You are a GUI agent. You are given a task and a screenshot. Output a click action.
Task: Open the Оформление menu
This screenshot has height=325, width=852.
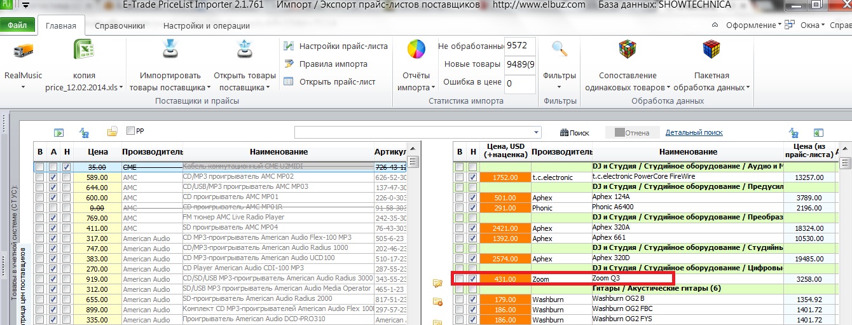click(755, 25)
